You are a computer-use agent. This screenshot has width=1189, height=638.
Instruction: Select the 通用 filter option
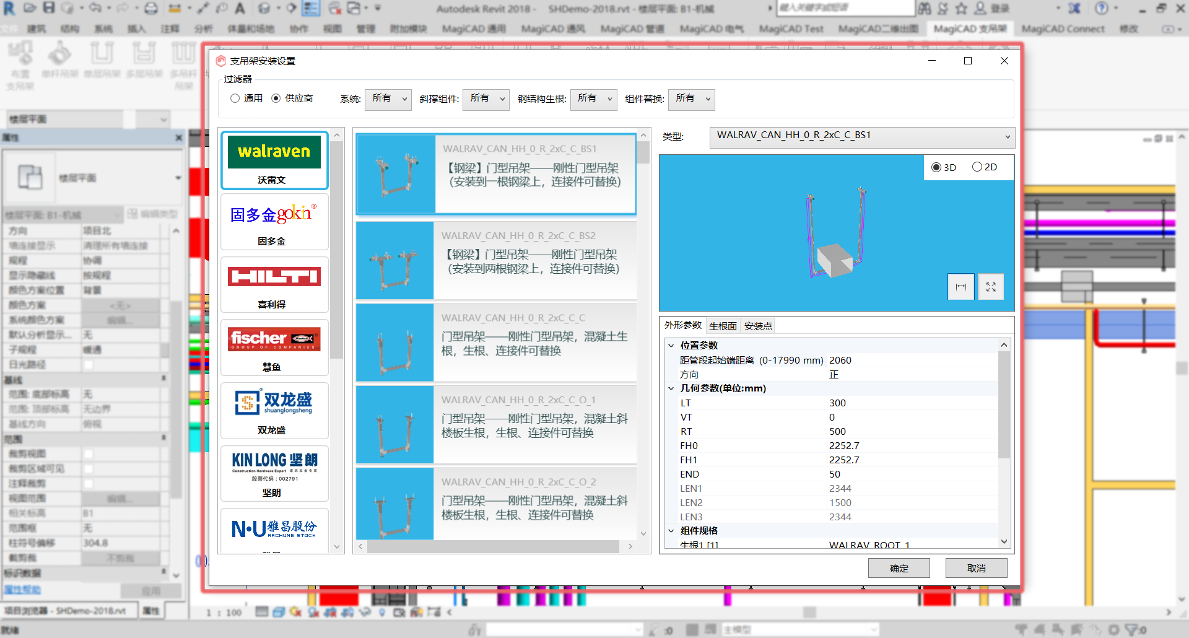pos(235,98)
